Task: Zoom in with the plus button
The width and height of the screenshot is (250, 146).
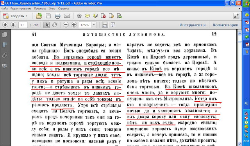Action: (x=74, y=25)
